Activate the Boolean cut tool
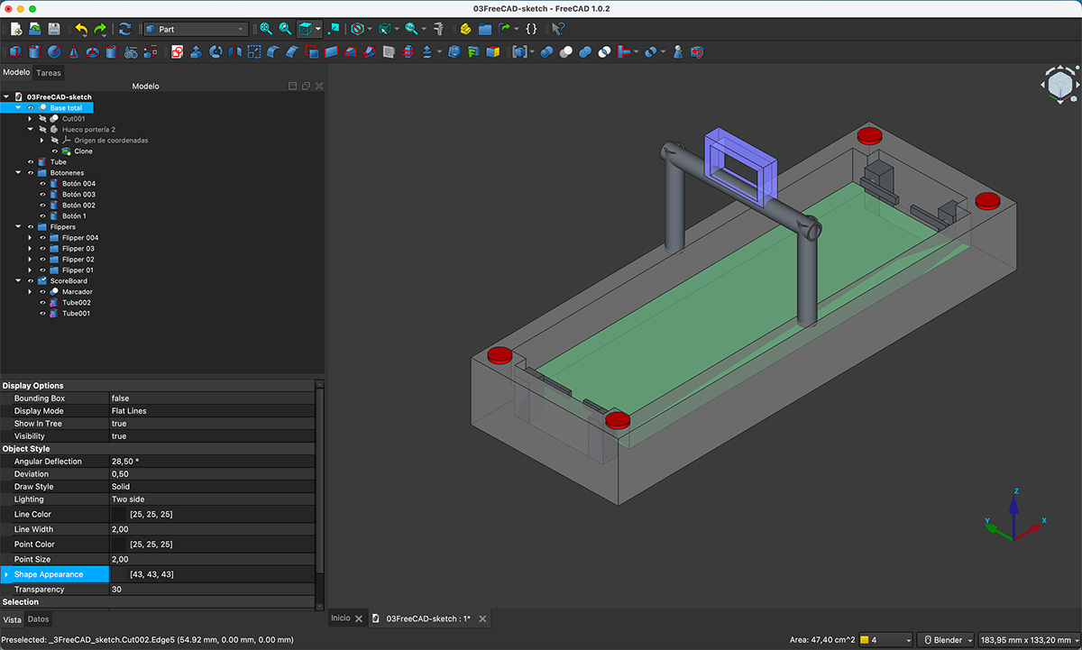 565,51
